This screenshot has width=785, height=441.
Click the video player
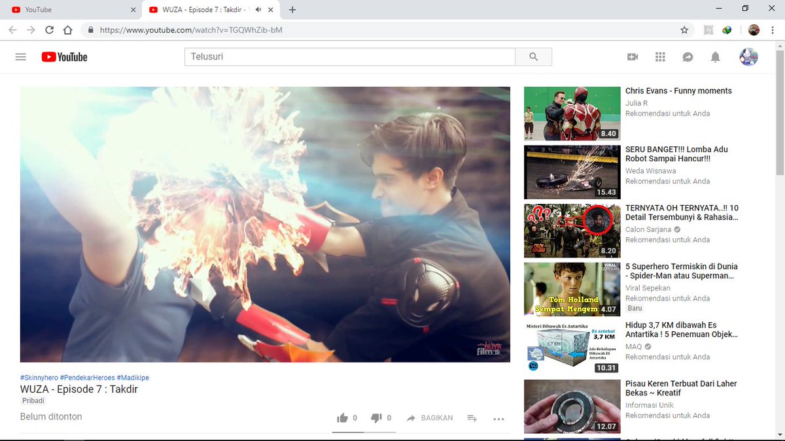[x=265, y=224]
